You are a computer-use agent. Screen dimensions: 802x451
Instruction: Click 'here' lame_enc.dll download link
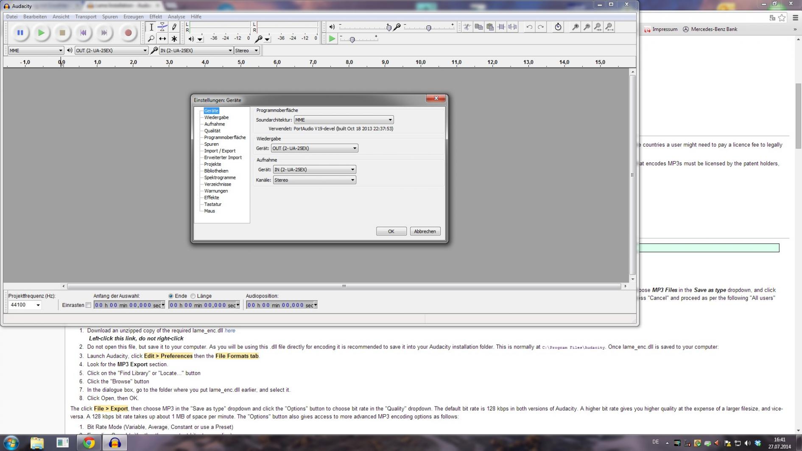230,331
